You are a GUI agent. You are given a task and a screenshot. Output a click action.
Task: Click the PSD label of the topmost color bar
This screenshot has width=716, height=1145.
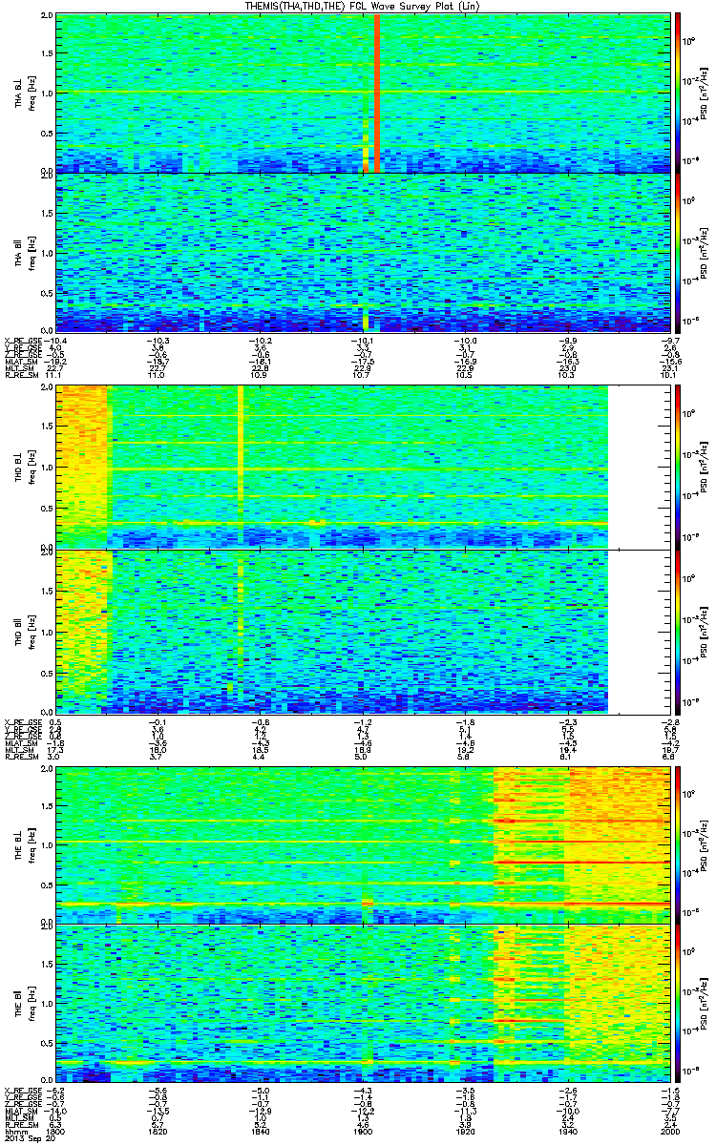(x=704, y=94)
